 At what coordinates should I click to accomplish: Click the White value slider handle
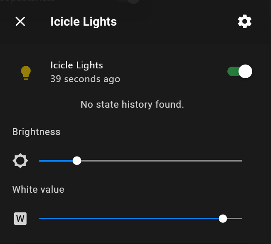pyautogui.click(x=223, y=218)
